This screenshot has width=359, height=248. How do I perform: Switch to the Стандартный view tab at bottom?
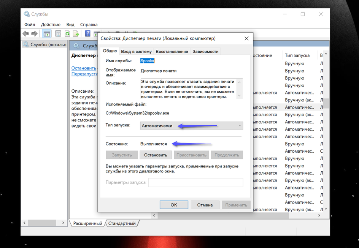pos(122,223)
